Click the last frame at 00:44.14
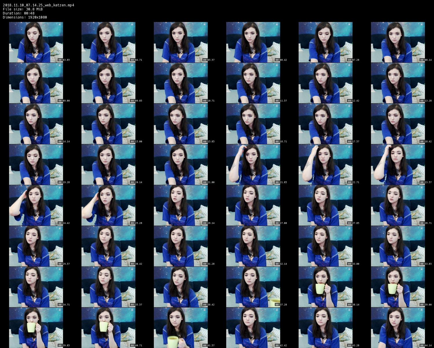 point(398,328)
